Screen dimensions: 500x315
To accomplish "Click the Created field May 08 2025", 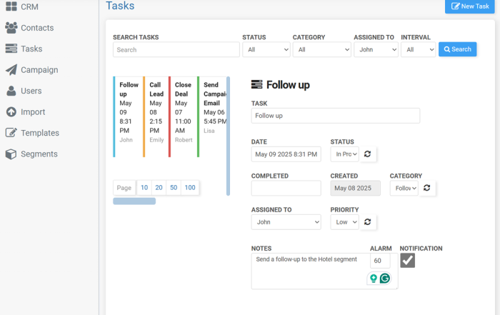I will click(355, 188).
